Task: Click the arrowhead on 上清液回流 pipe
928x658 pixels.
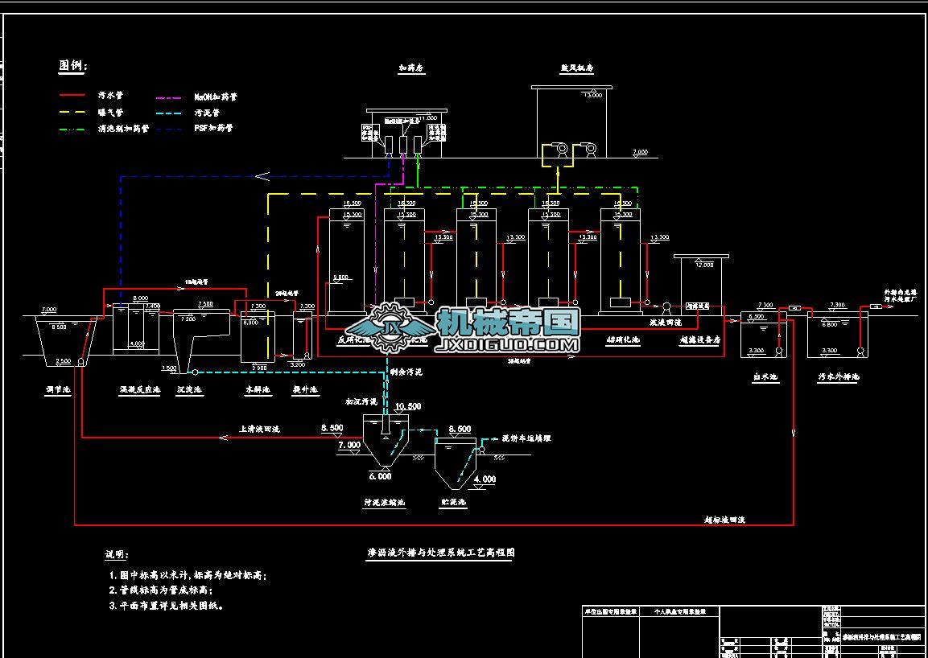Action: click(223, 438)
